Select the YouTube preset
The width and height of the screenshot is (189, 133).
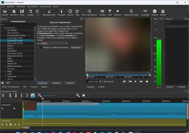(x=11, y=69)
